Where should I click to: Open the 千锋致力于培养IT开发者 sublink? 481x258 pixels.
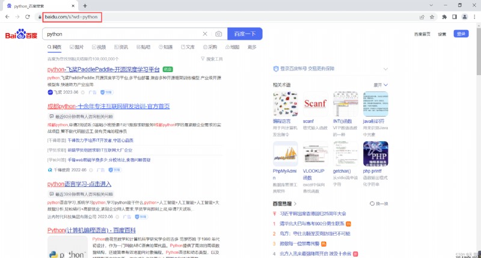click(x=100, y=141)
